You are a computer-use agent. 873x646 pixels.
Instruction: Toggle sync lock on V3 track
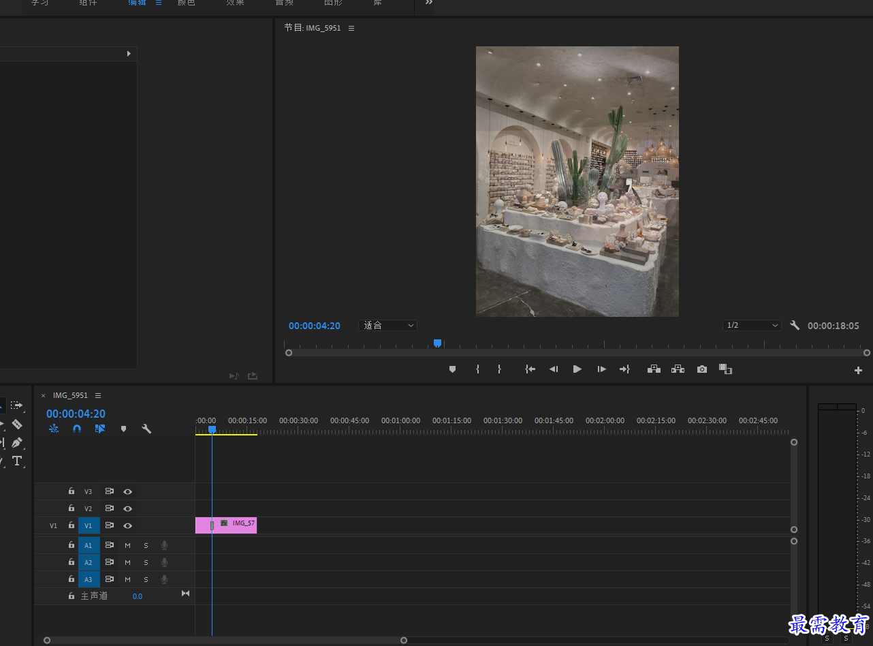coord(109,491)
